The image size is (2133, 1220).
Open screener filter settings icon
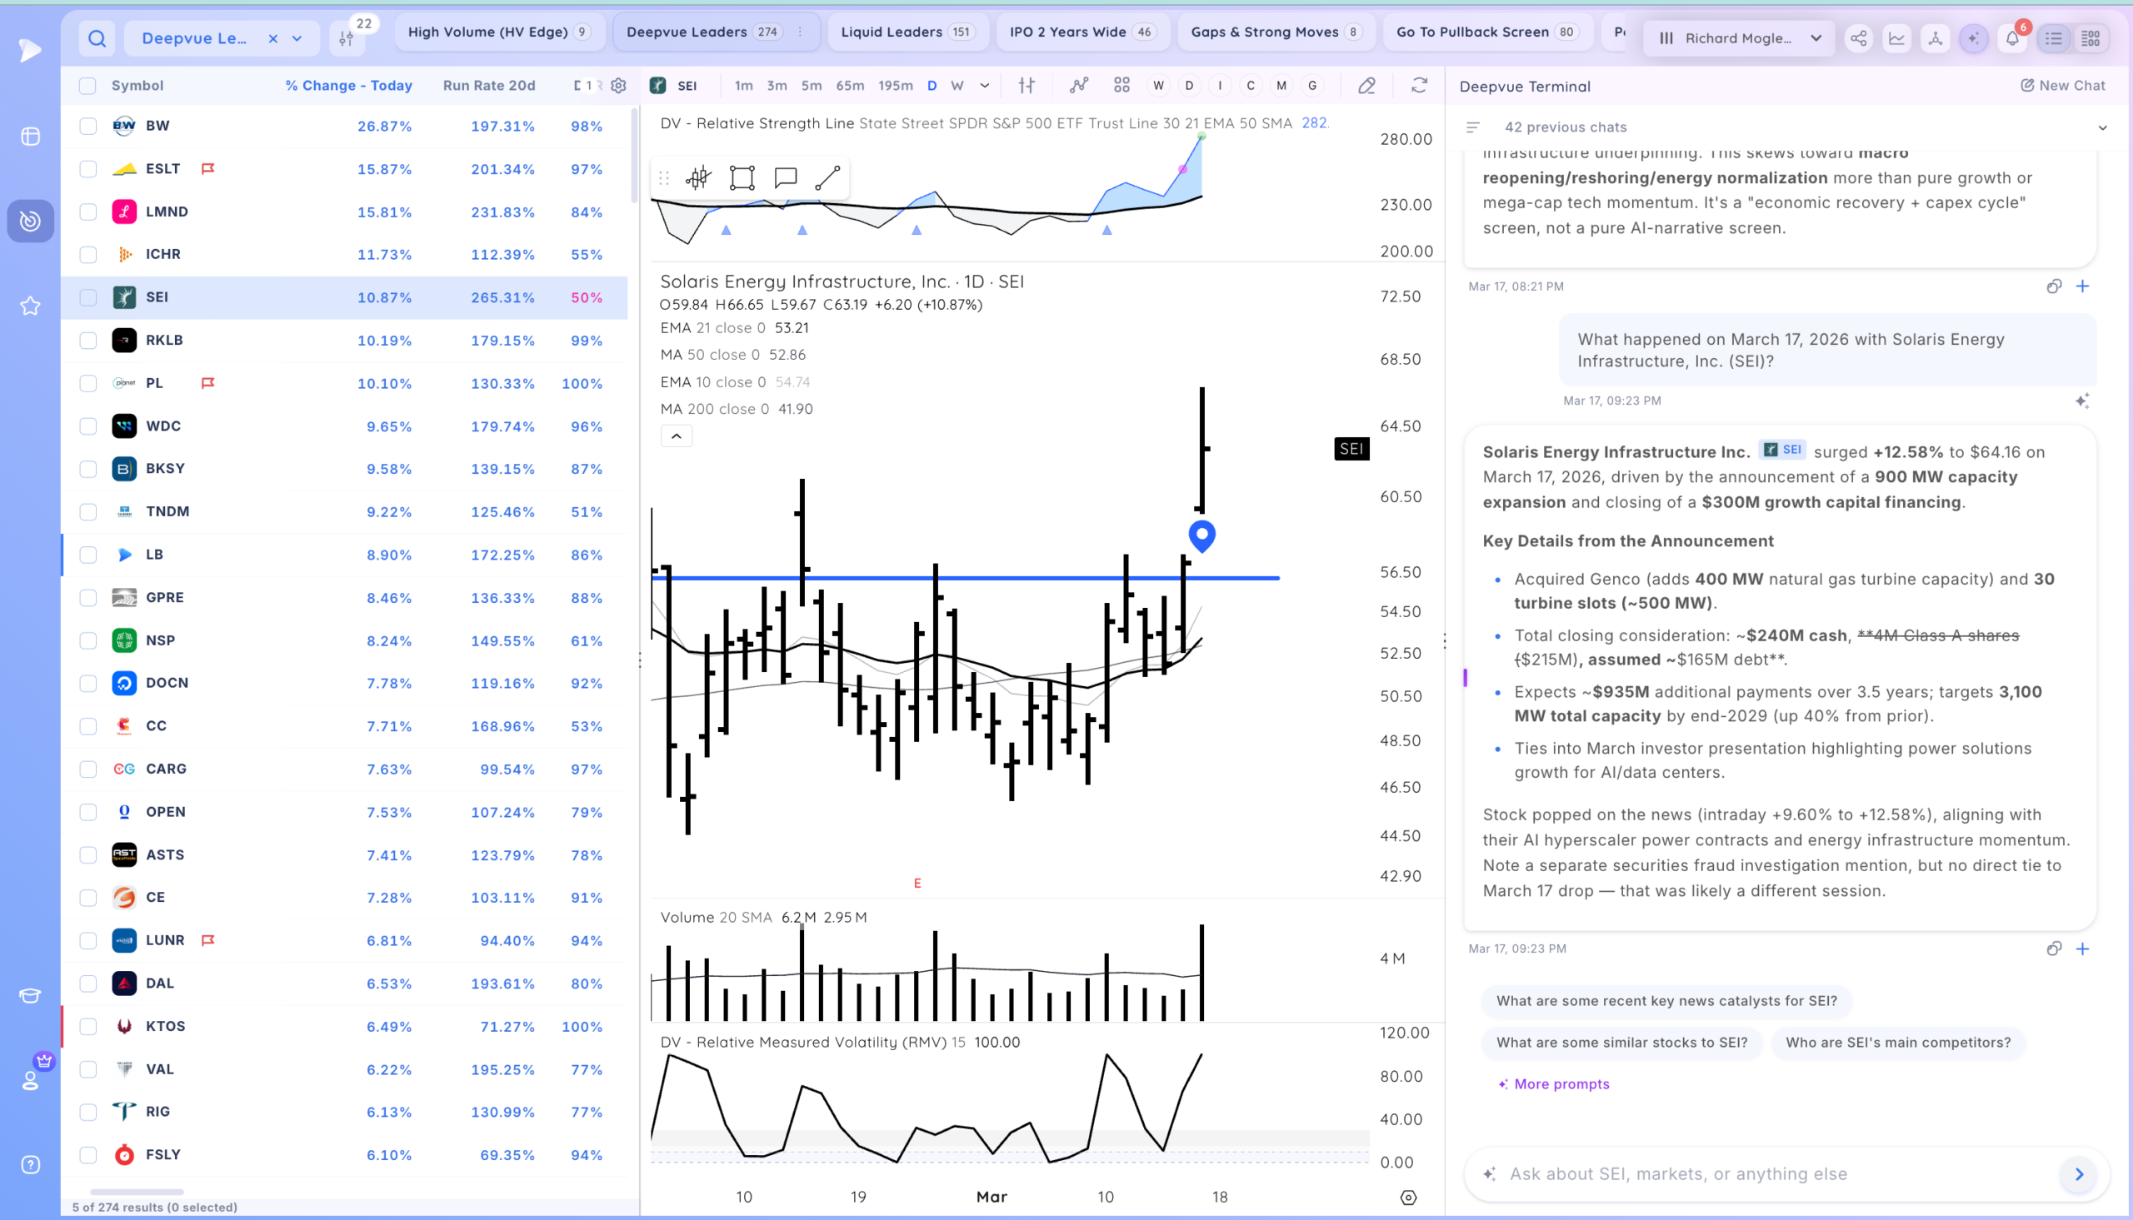[x=346, y=38]
